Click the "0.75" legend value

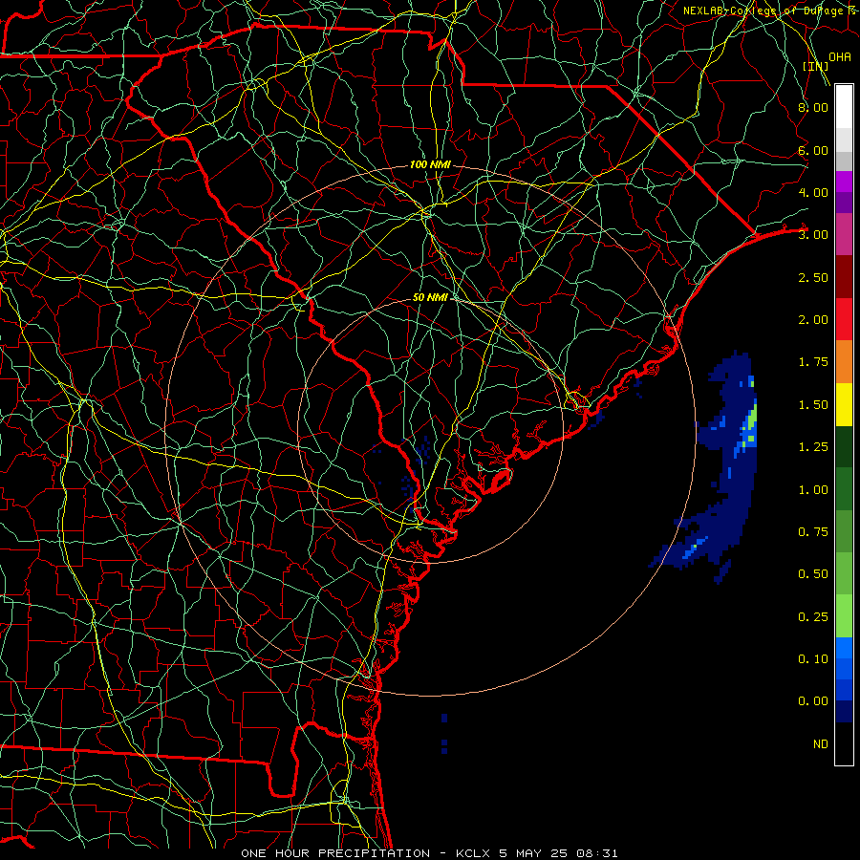pos(813,532)
